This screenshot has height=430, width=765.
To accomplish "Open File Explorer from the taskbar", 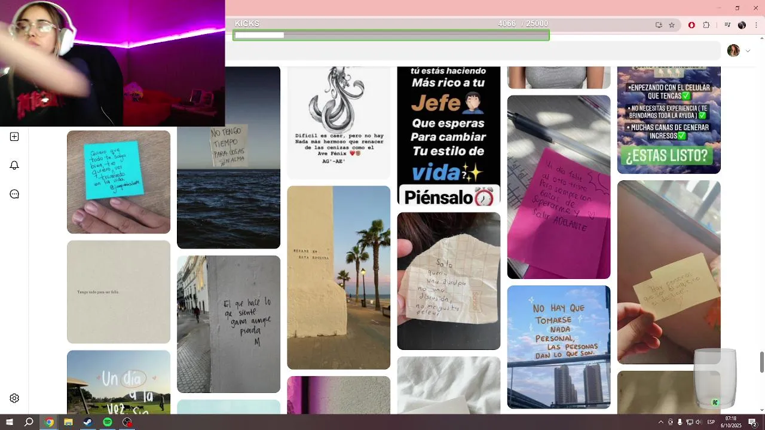I will pos(68,422).
